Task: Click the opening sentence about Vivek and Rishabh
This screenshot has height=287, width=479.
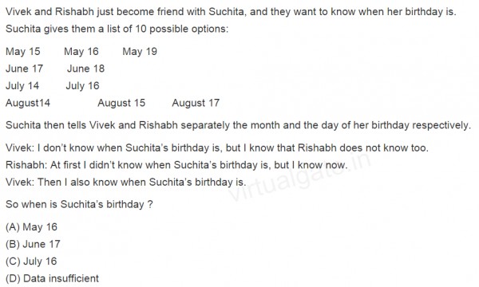Action: tap(231, 12)
